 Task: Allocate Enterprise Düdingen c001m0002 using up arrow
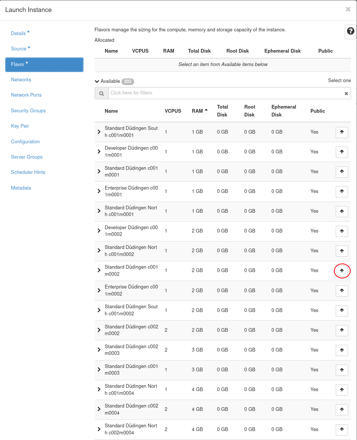[342, 291]
